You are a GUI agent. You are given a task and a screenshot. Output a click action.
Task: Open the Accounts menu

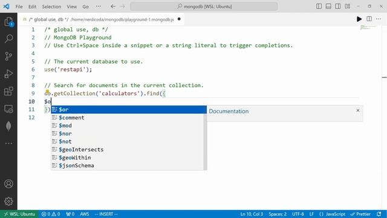coord(8,184)
